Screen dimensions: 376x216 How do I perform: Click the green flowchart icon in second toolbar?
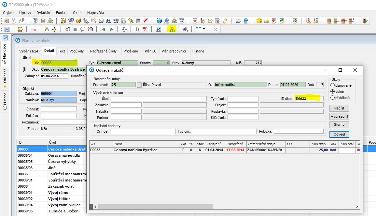pos(124,29)
